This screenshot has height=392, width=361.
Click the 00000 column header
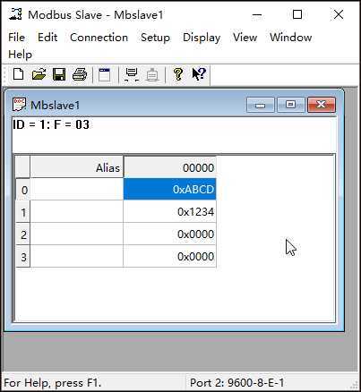[x=169, y=167]
